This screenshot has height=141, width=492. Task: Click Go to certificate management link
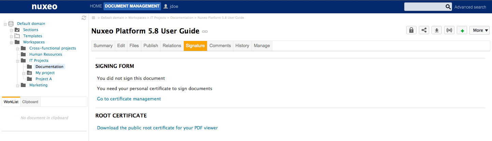(x=129, y=99)
